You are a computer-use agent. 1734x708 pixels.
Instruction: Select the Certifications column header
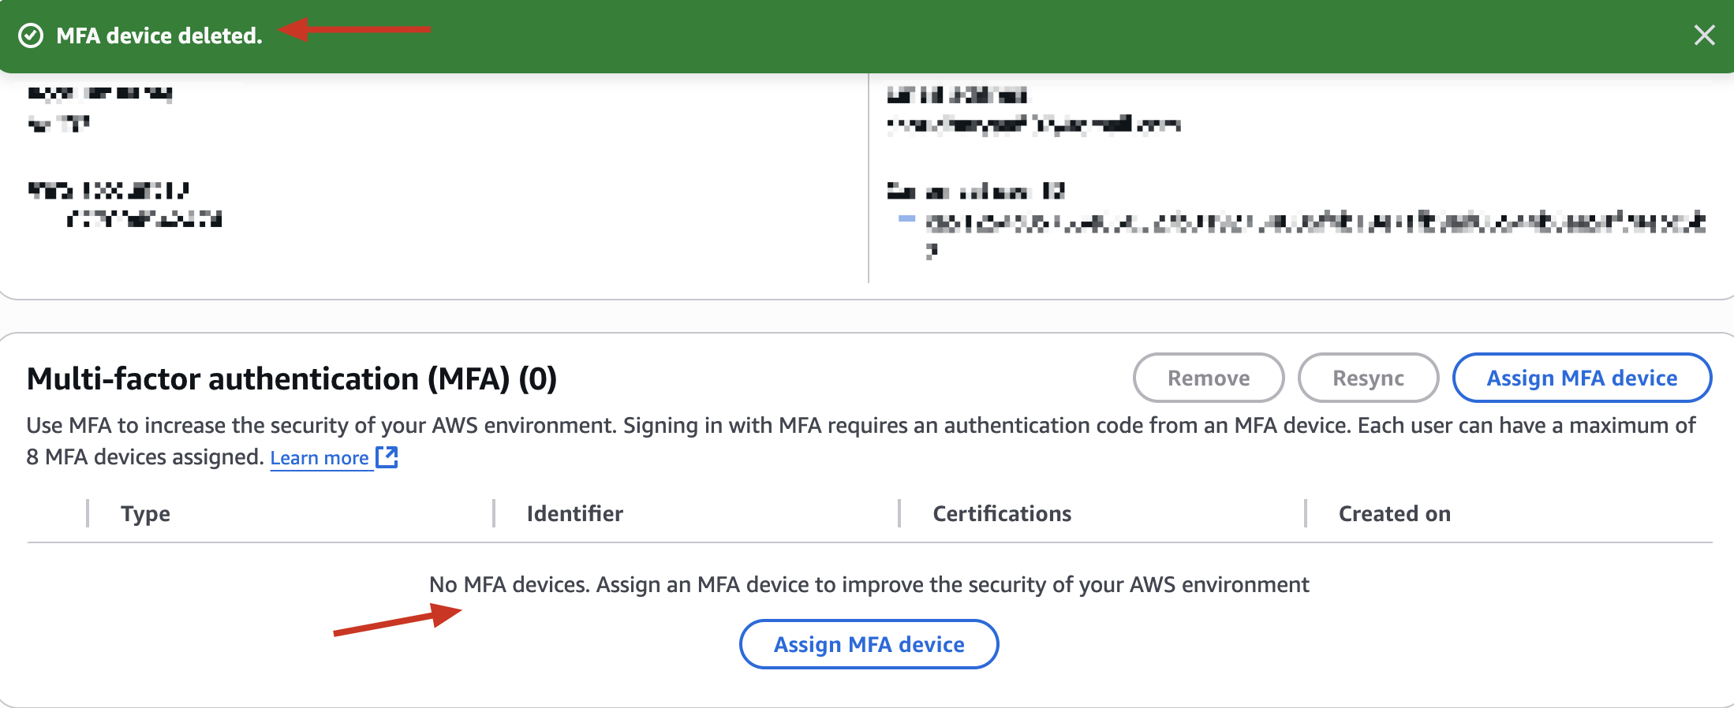[x=1002, y=514]
